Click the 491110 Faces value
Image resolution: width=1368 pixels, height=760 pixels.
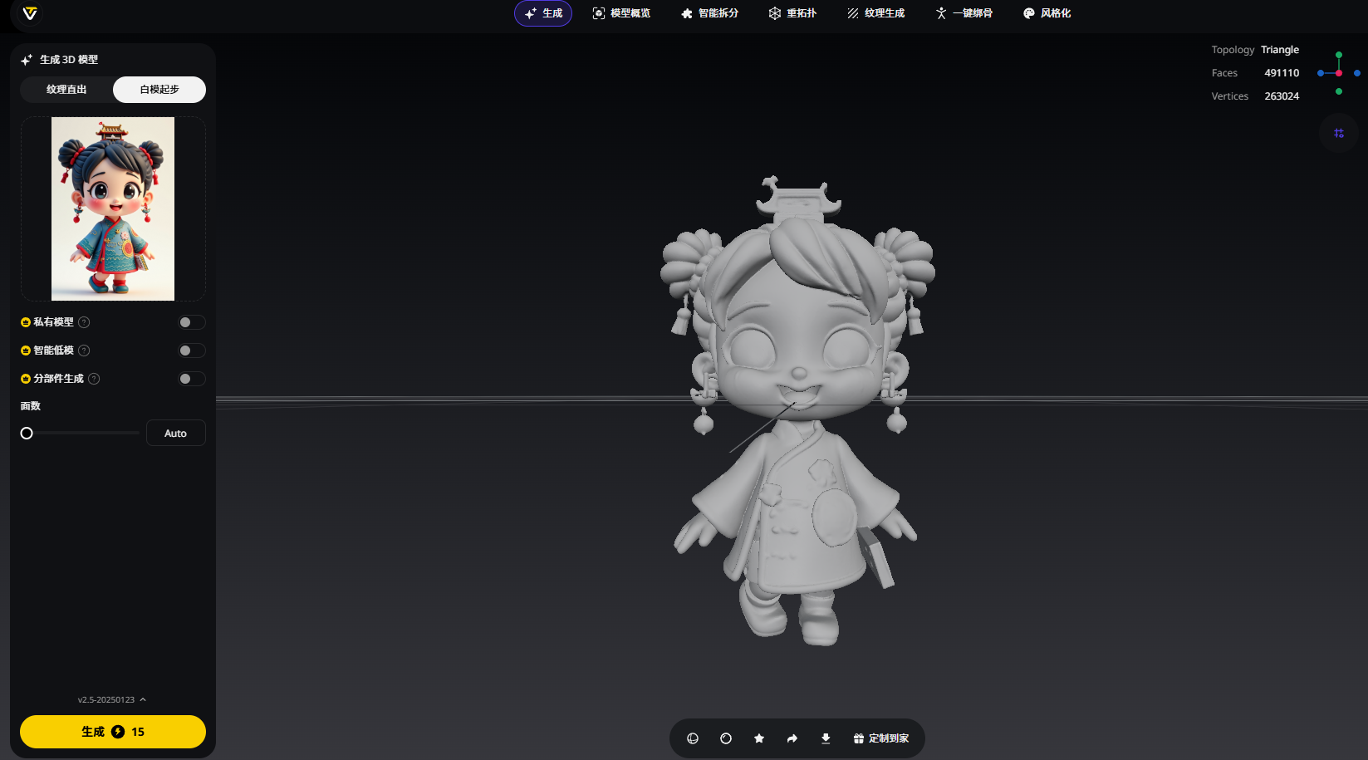click(1282, 73)
